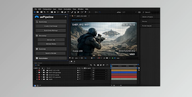Click the Crasts Chot Comps button
This screenshot has height=97, width=192.
[51, 26]
